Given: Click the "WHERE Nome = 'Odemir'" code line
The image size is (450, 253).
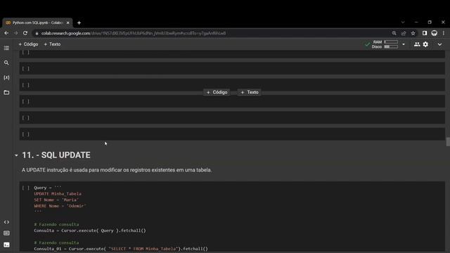Looking at the screenshot, I should pos(60,206).
